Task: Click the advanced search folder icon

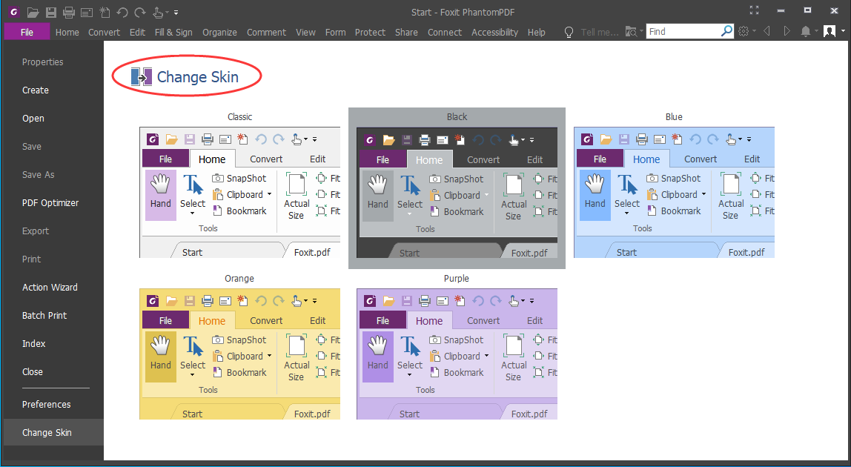Action: (631, 31)
